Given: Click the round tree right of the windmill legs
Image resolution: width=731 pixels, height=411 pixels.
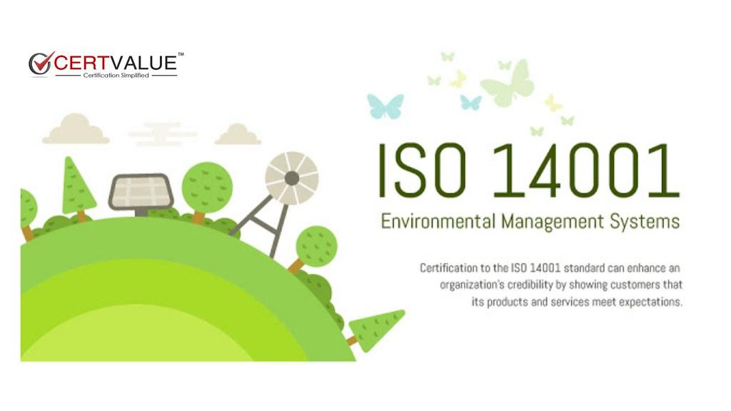Looking at the screenshot, I should tap(314, 247).
